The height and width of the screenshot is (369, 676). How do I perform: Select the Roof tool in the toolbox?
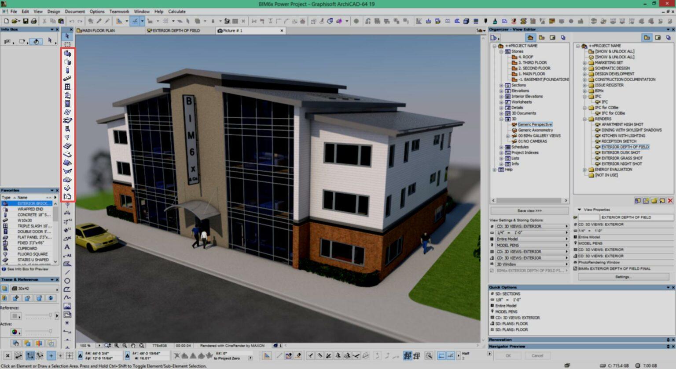(x=67, y=163)
